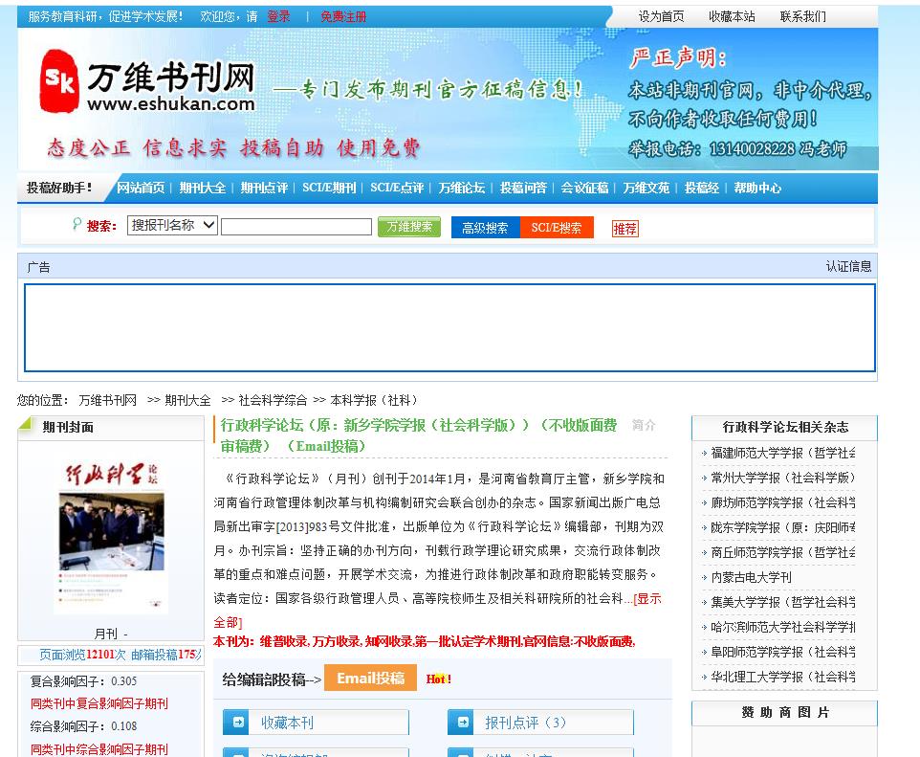This screenshot has height=757, width=920.
Task: Open 万维论坛 navigation menu item
Action: point(461,189)
